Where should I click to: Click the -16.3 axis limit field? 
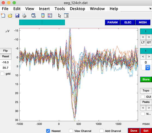5,62
